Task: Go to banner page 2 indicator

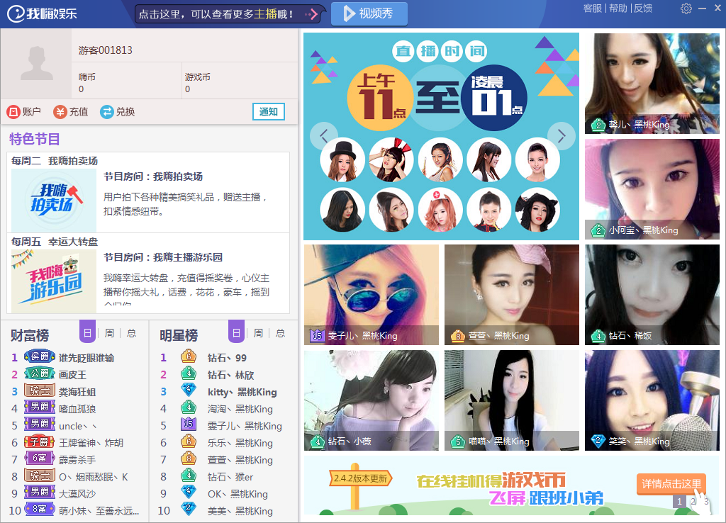Action: [693, 502]
